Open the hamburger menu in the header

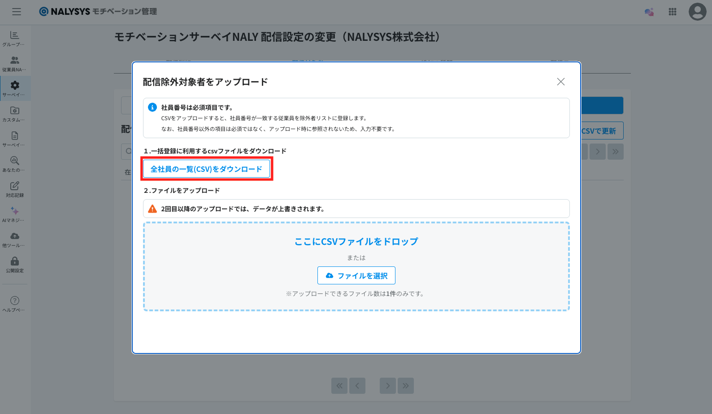[17, 12]
